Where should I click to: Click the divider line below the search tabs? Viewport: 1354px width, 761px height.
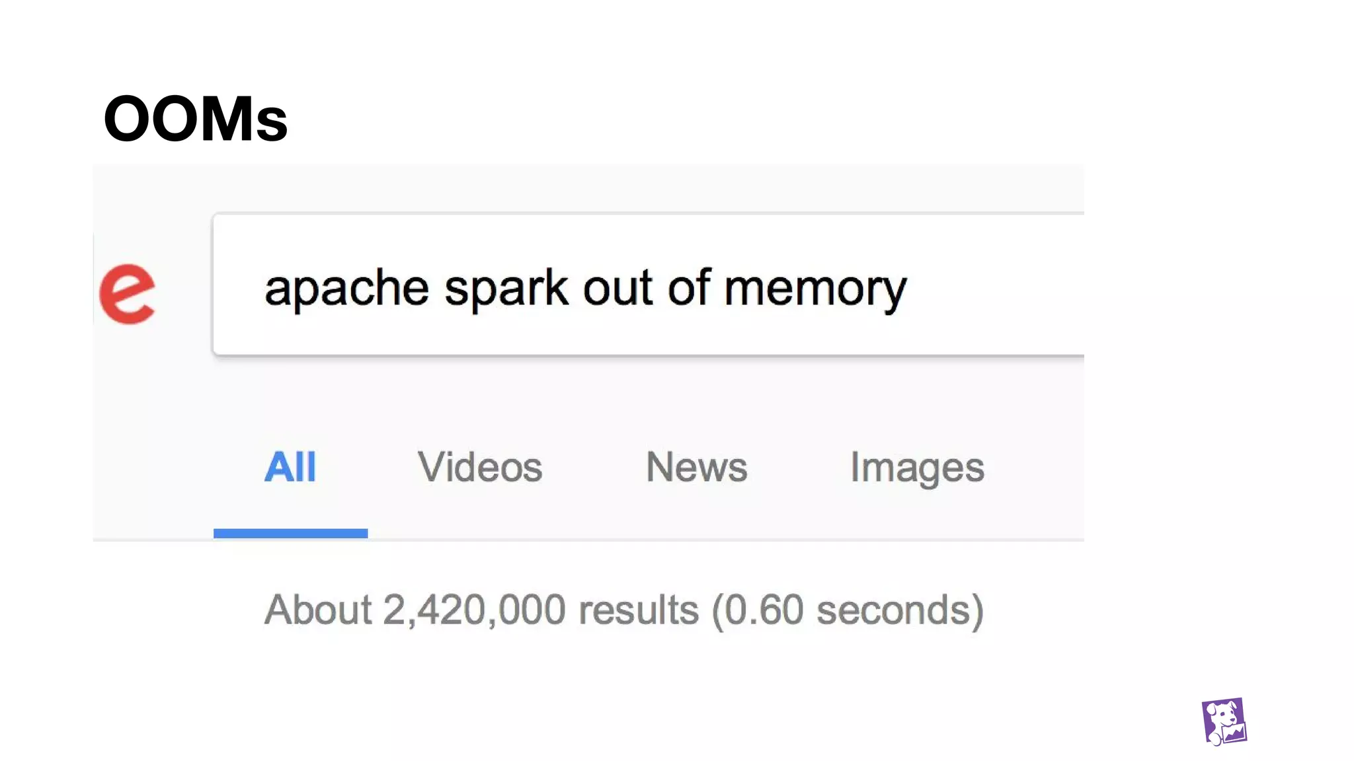point(588,540)
